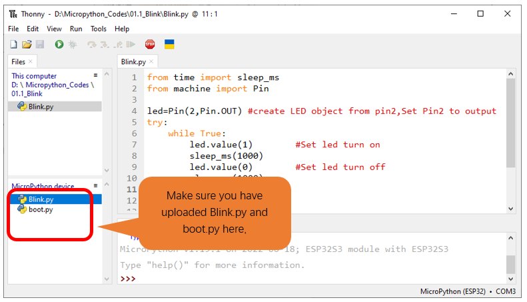Click the Resume execution icon
The height and width of the screenshot is (302, 527).
(x=131, y=45)
